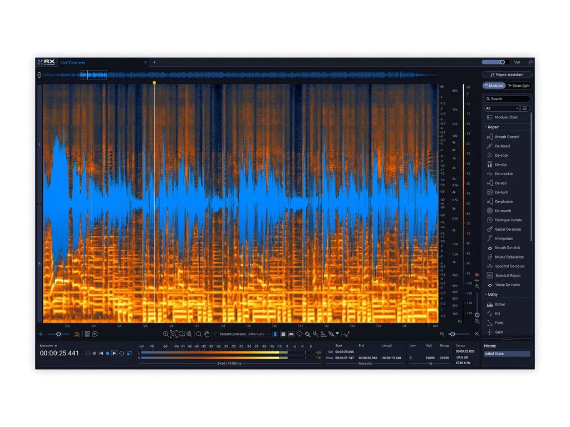Open the Module Chain

click(x=507, y=117)
